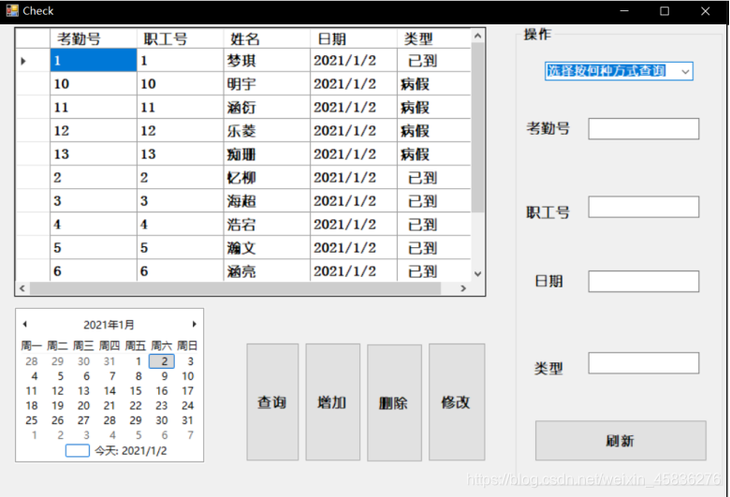730x497 pixels.
Task: Click name cell 乐菱
Action: (267, 130)
